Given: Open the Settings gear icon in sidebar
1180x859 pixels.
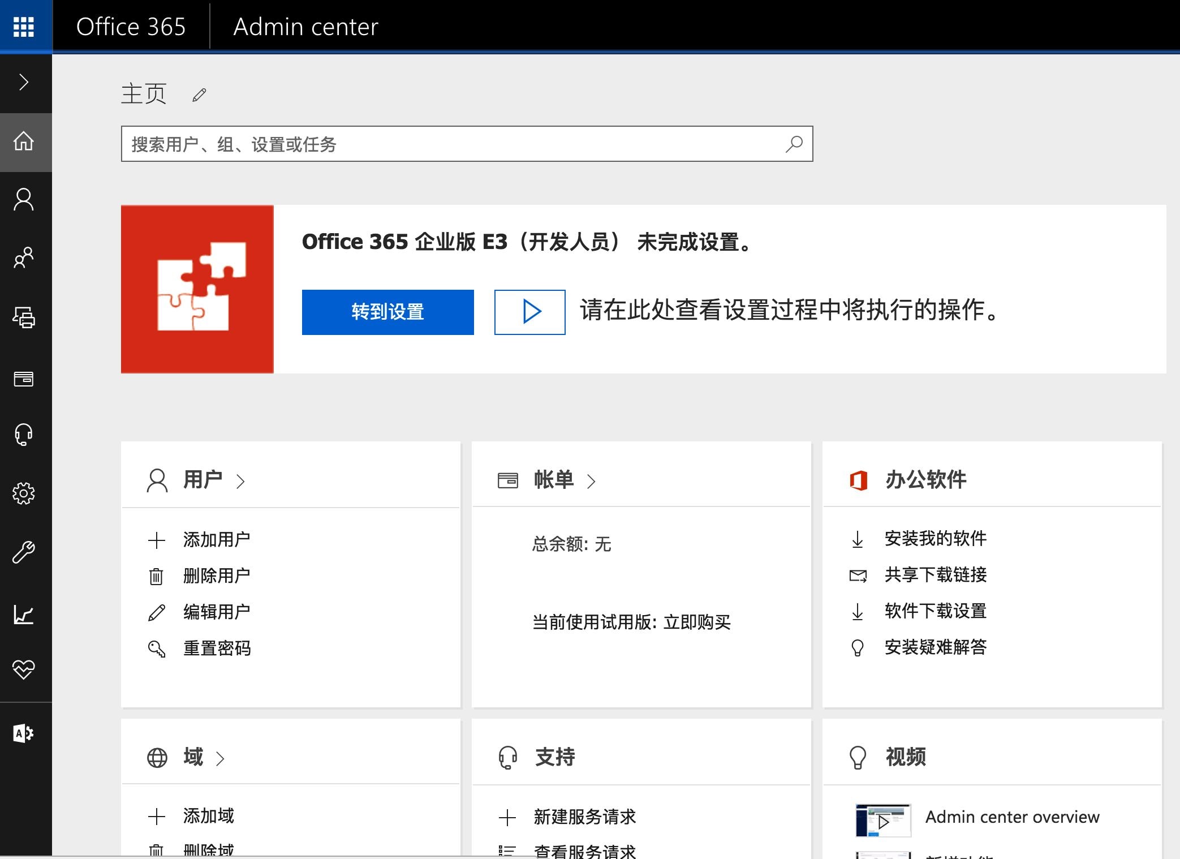Looking at the screenshot, I should 24,493.
